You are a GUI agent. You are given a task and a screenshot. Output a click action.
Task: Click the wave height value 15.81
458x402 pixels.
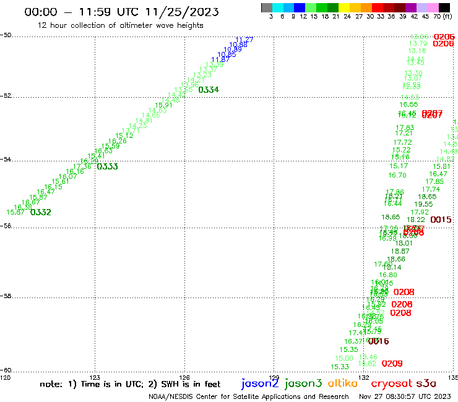pyautogui.click(x=441, y=166)
